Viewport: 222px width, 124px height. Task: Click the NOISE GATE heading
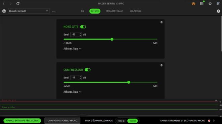click(71, 27)
